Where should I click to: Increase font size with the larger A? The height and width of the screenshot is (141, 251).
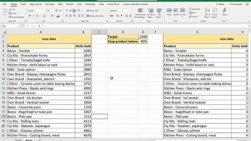coord(56,11)
